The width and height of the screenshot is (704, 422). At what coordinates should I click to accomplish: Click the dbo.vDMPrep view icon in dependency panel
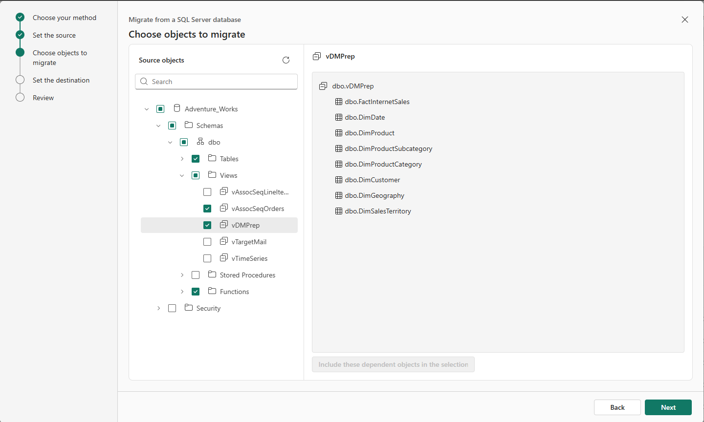[x=323, y=86]
